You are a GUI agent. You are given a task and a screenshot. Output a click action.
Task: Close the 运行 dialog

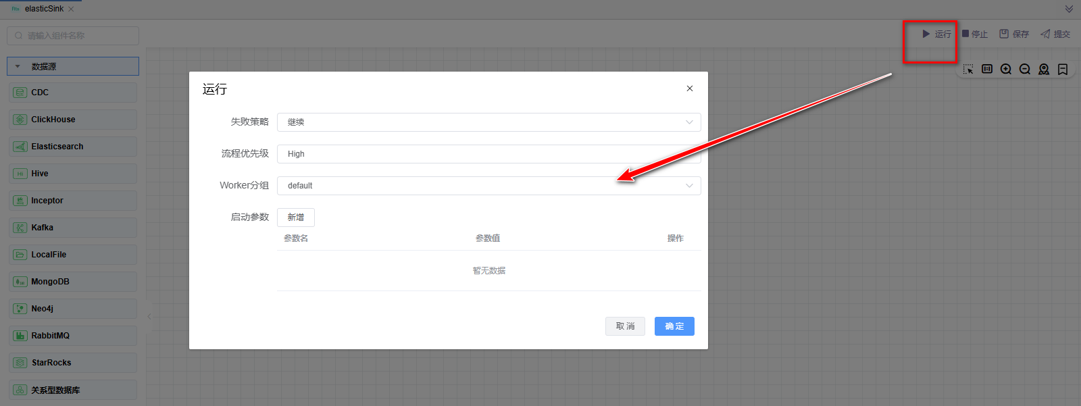pyautogui.click(x=690, y=88)
